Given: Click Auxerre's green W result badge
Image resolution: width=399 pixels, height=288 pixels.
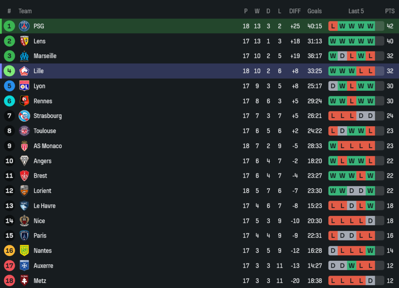Looking at the screenshot, I should (x=352, y=266).
